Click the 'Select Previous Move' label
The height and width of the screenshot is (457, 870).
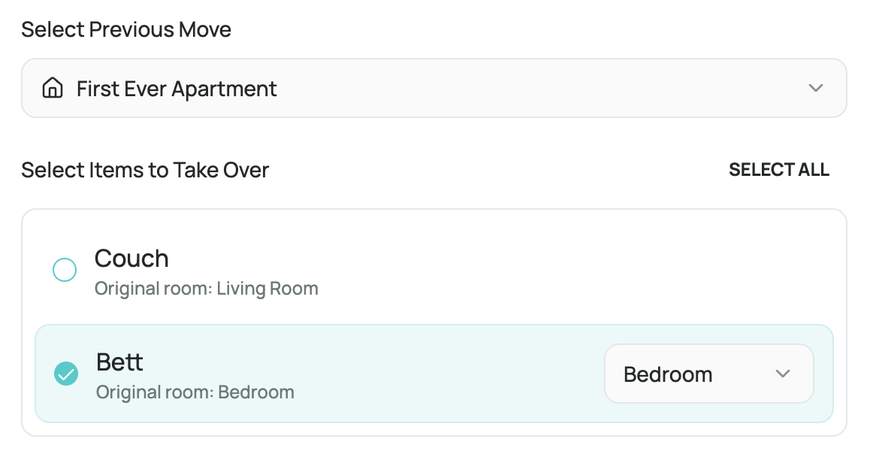[126, 30]
